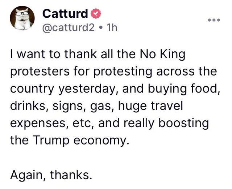Open the three-dot more options menu
Viewport: 232px width, 189px height.
click(215, 20)
